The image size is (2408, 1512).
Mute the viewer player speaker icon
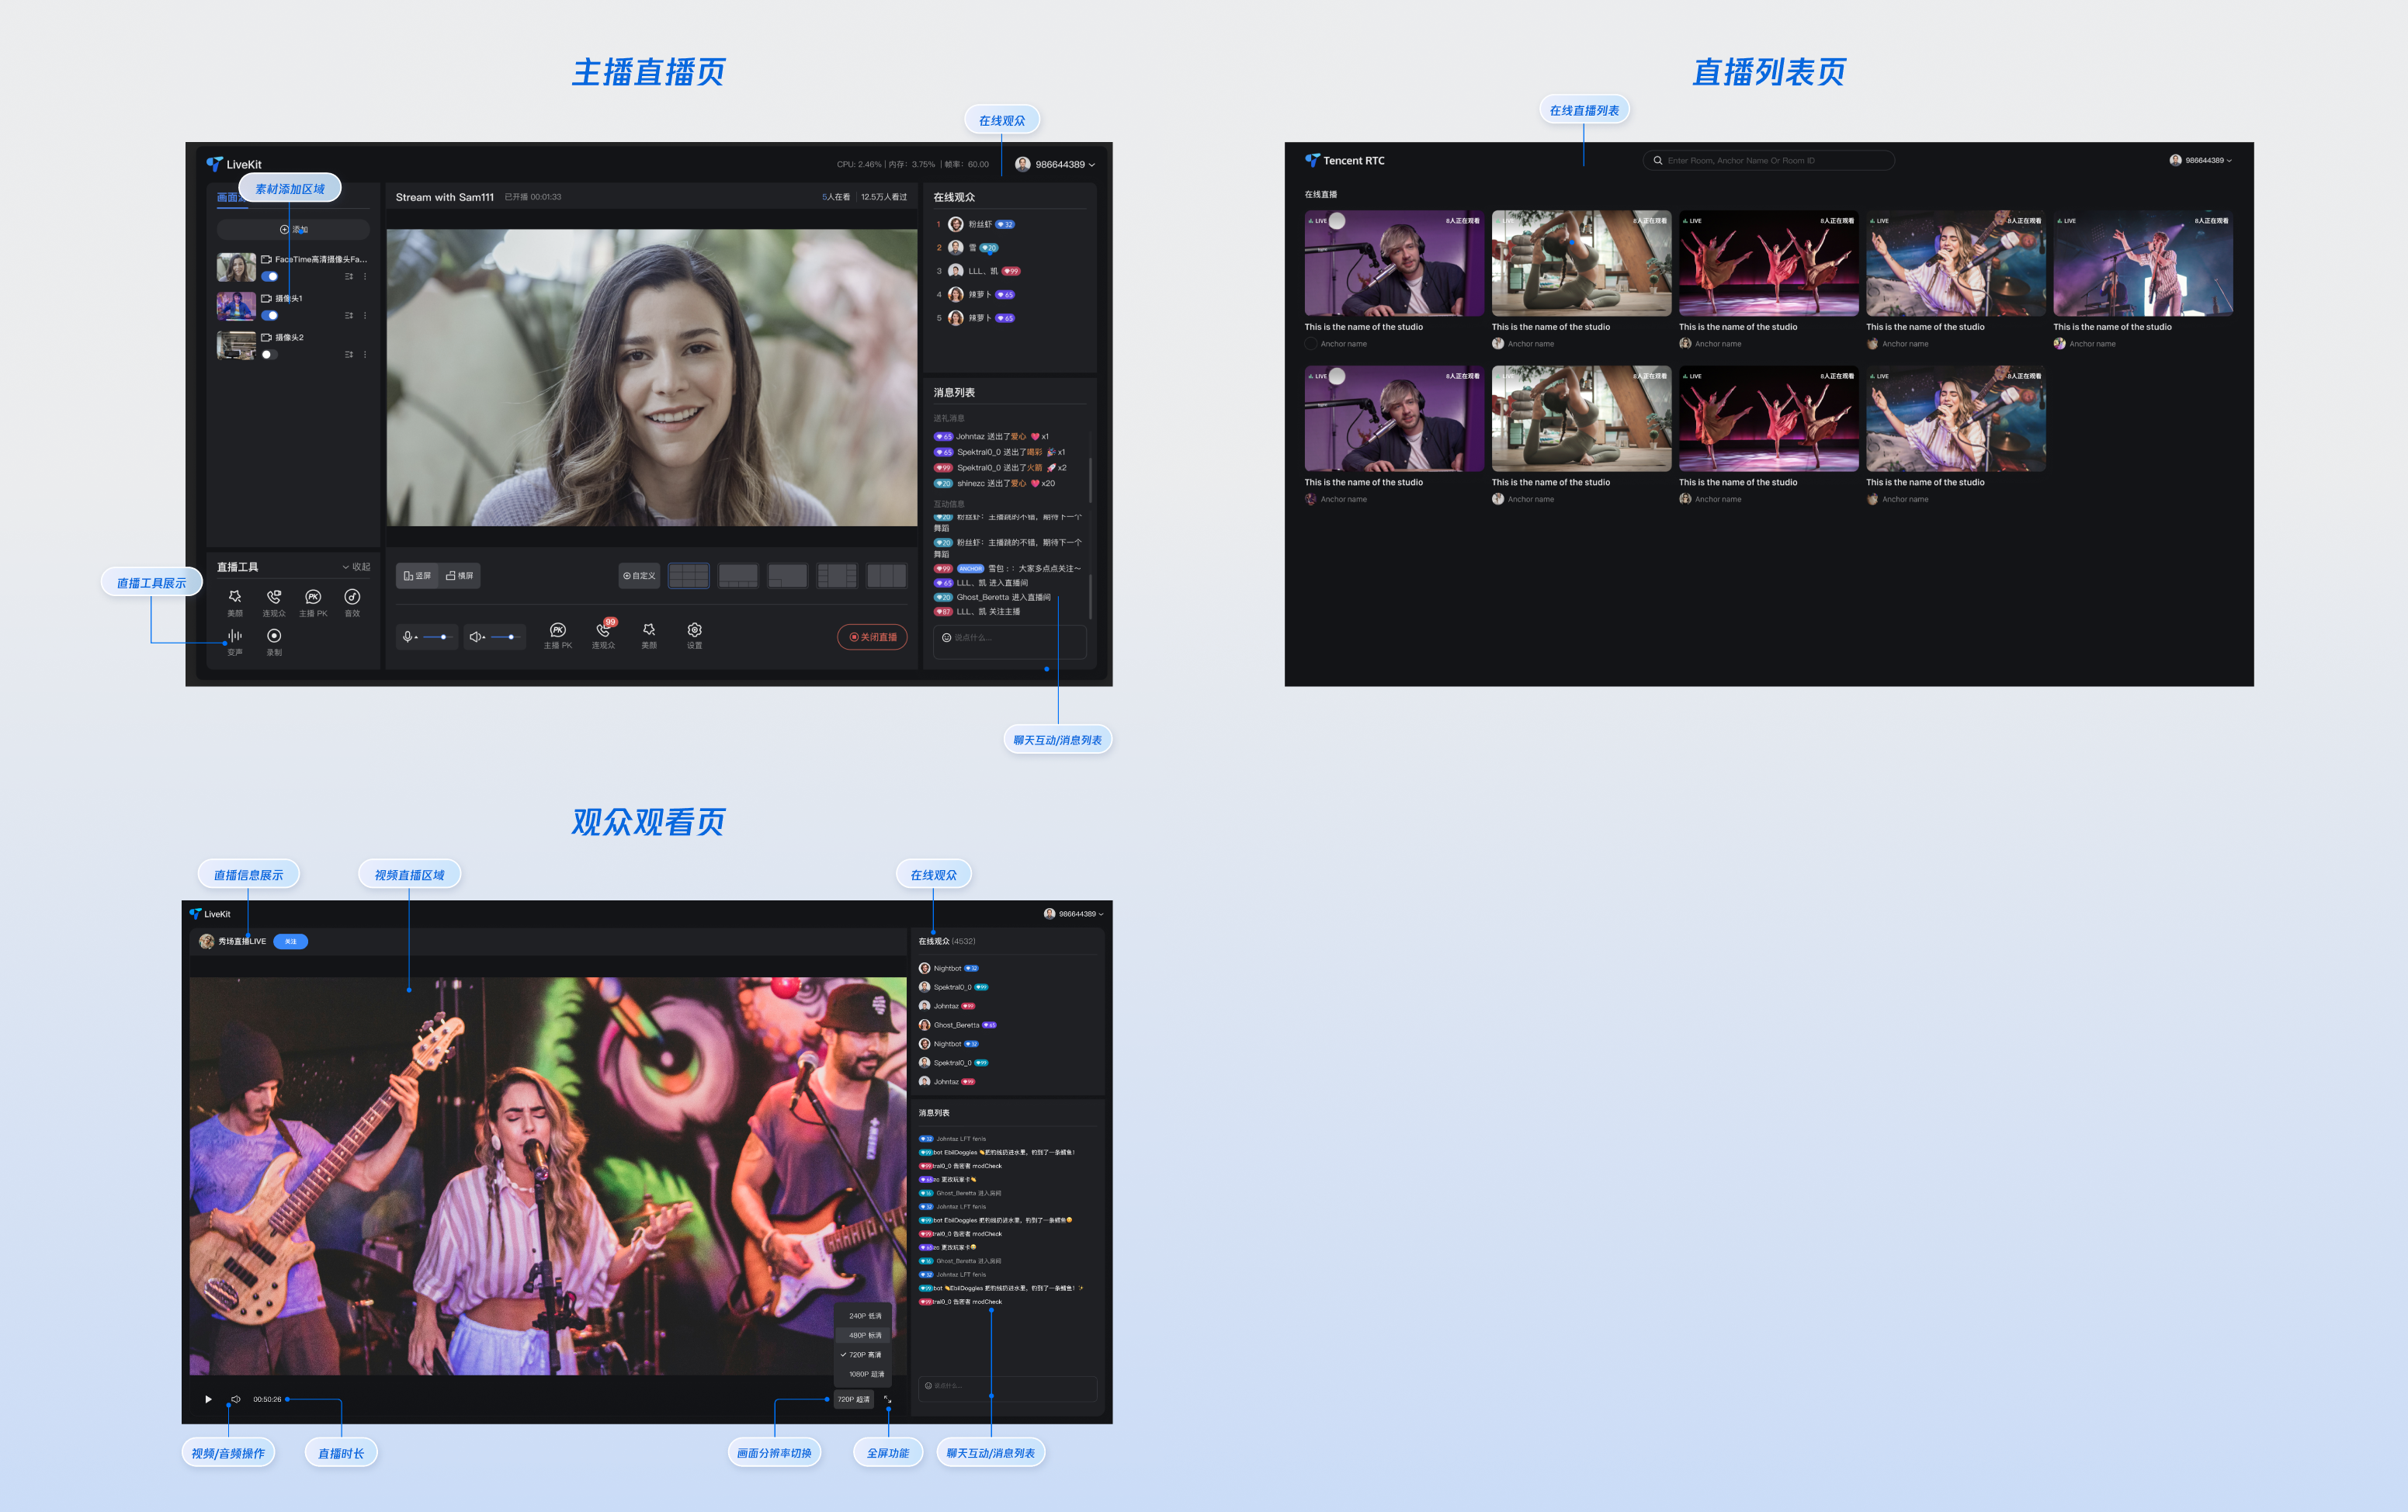(236, 1399)
